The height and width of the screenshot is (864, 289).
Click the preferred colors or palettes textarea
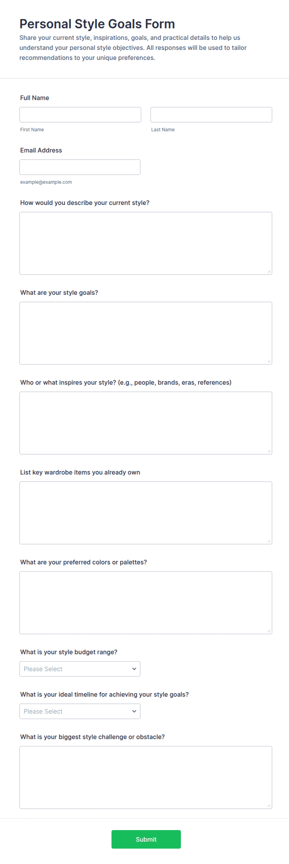pos(146,603)
